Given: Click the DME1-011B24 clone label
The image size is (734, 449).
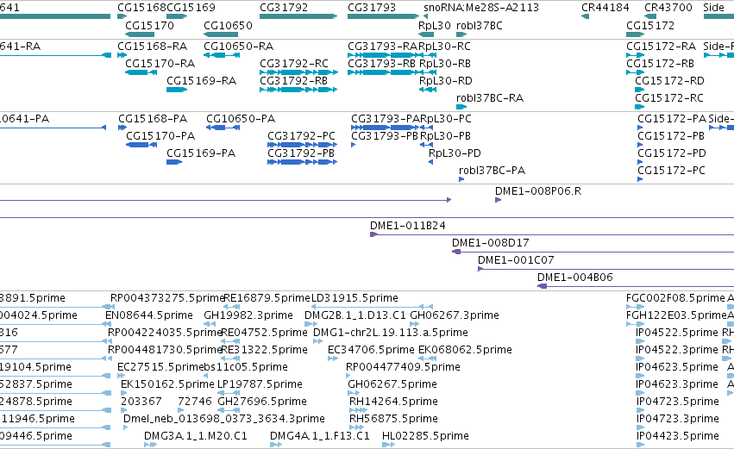Looking at the screenshot, I should tap(408, 226).
